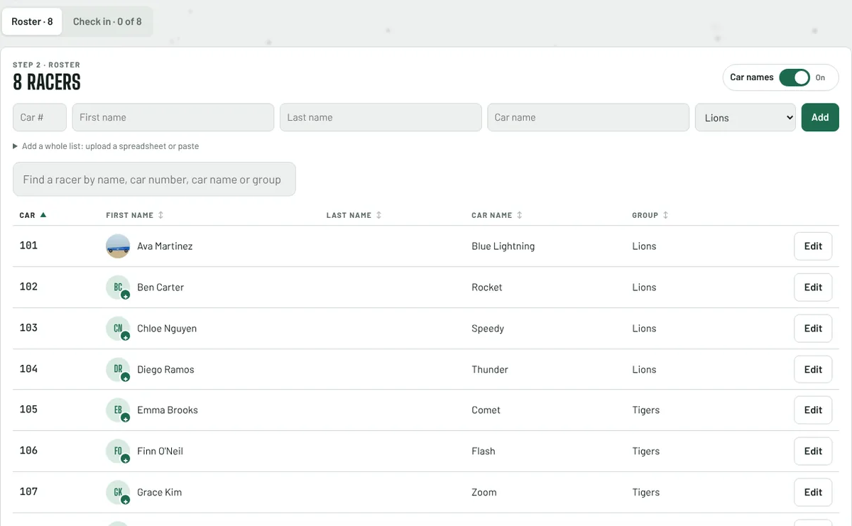852x526 pixels.
Task: Click the Car # input field
Action: pos(40,118)
